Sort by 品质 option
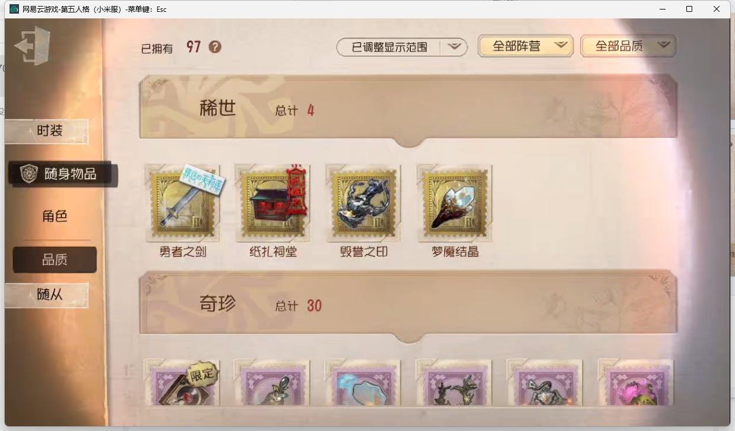This screenshot has height=431, width=735. point(55,260)
